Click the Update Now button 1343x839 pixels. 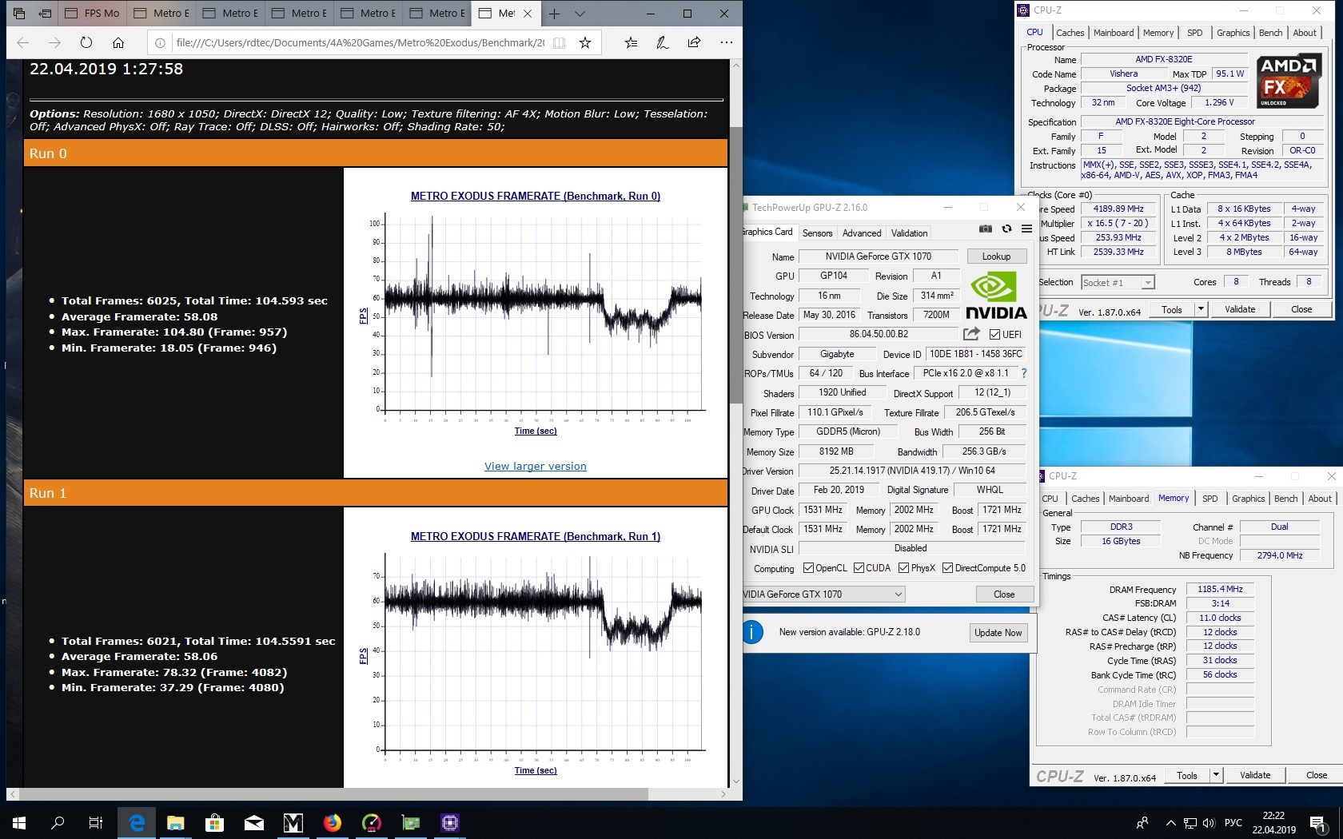pos(998,633)
